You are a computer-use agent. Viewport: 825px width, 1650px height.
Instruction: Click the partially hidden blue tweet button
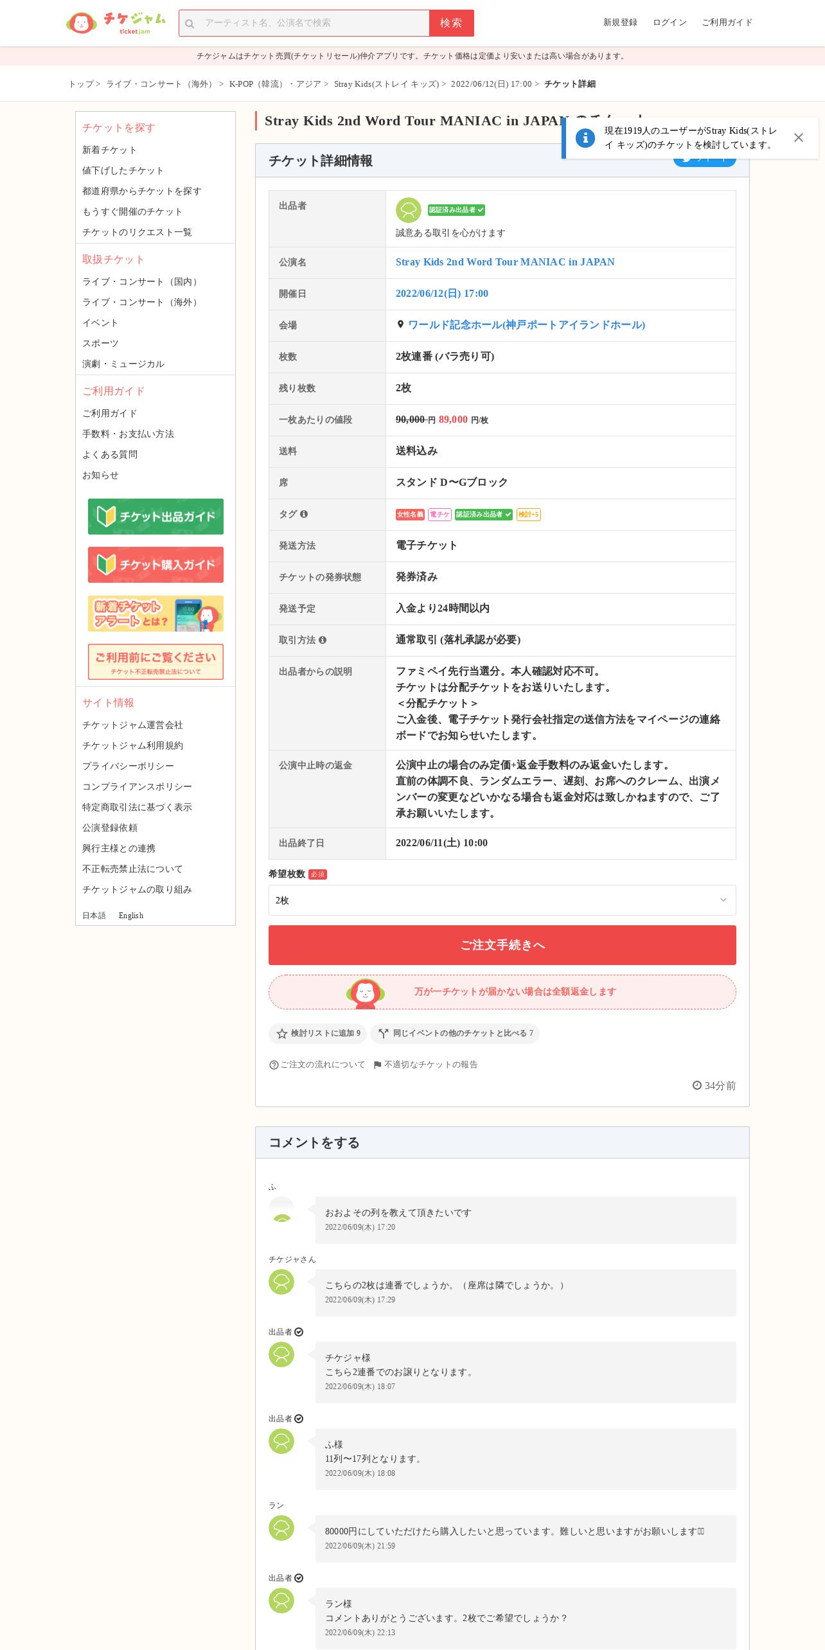704,163
